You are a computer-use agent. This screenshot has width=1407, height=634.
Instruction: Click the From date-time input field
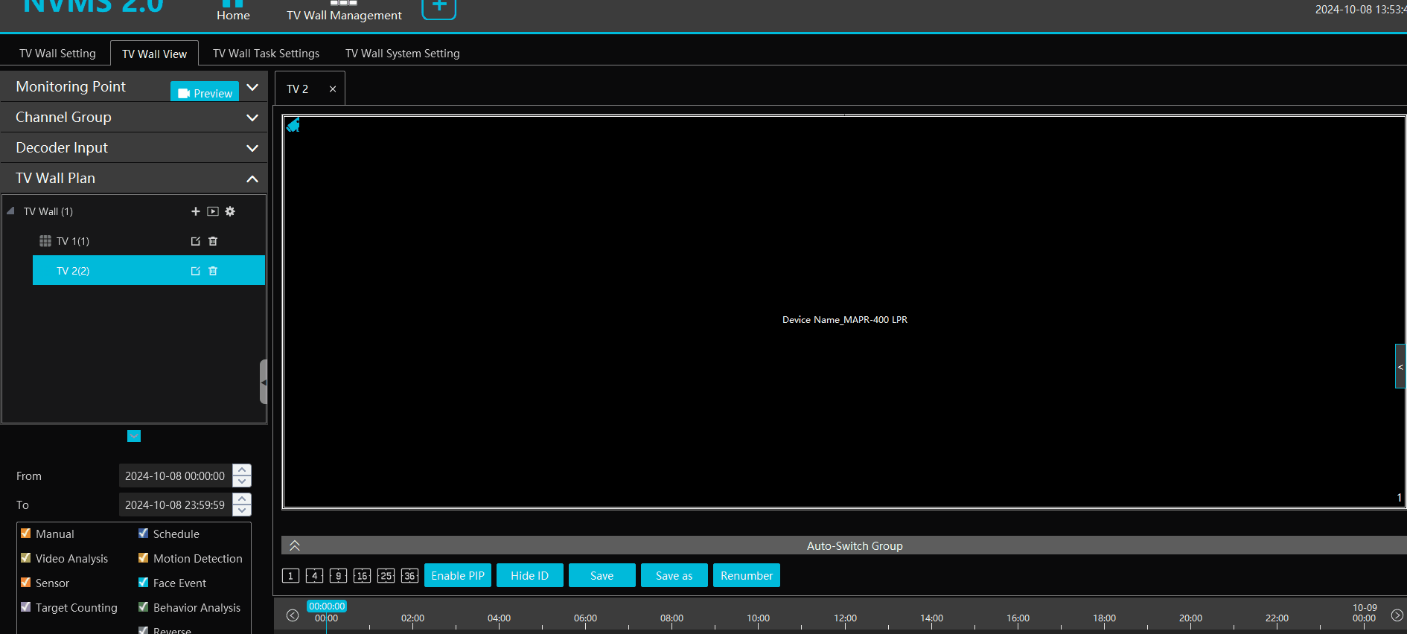[x=175, y=476]
